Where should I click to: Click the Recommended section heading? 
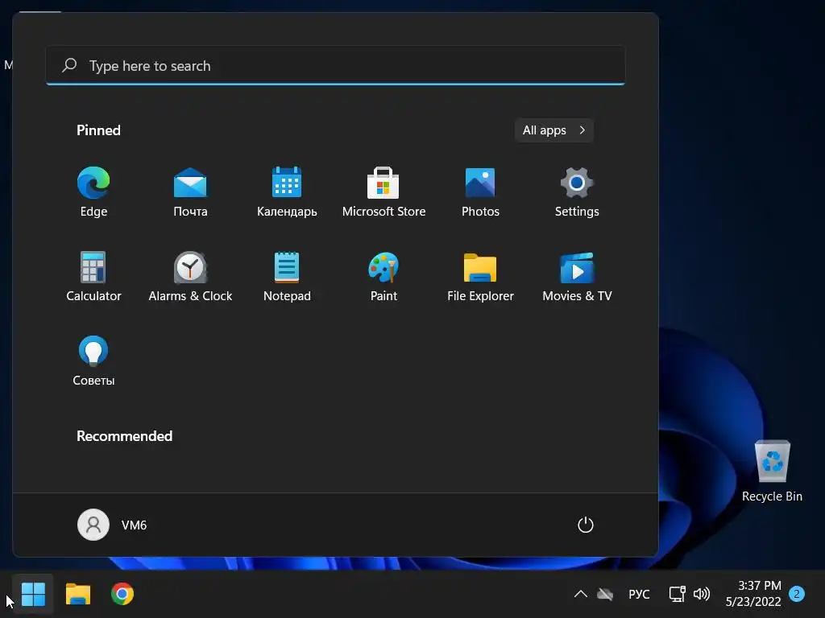point(124,436)
